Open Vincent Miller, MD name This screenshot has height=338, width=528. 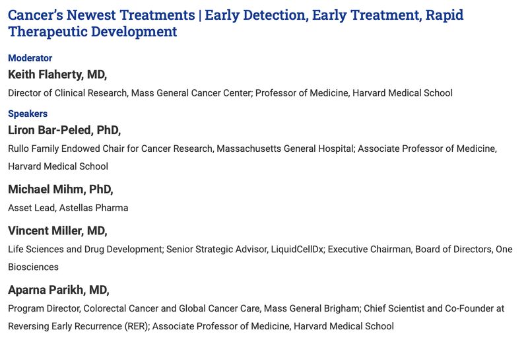(57, 231)
